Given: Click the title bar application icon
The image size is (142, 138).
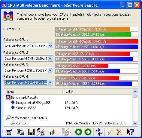Looking at the screenshot, I should pyautogui.click(x=4, y=5).
